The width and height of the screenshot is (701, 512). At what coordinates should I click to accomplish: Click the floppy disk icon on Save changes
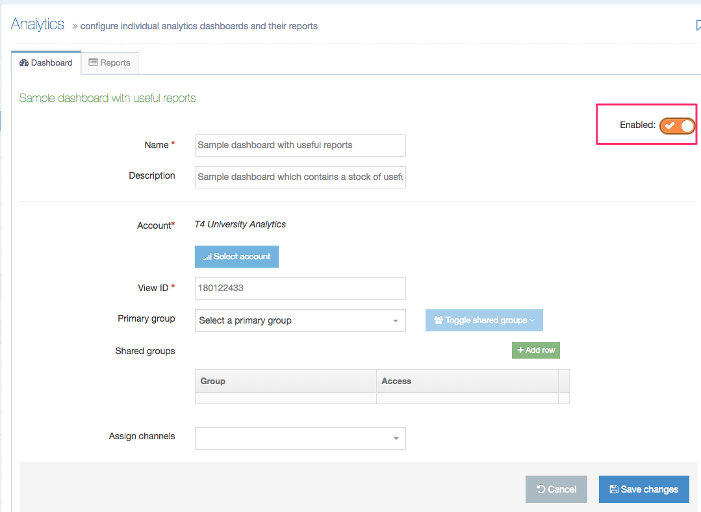click(613, 489)
